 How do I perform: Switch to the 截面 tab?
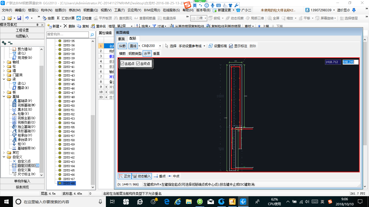122,39
